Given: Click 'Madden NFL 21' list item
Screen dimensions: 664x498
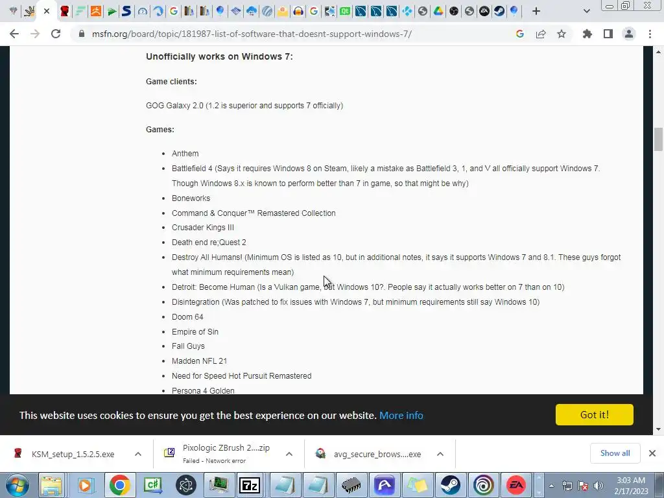Looking at the screenshot, I should click(199, 361).
